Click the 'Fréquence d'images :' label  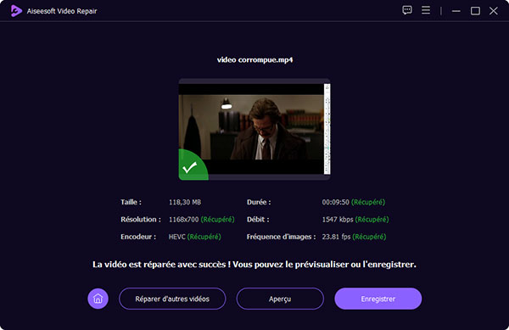pyautogui.click(x=281, y=237)
